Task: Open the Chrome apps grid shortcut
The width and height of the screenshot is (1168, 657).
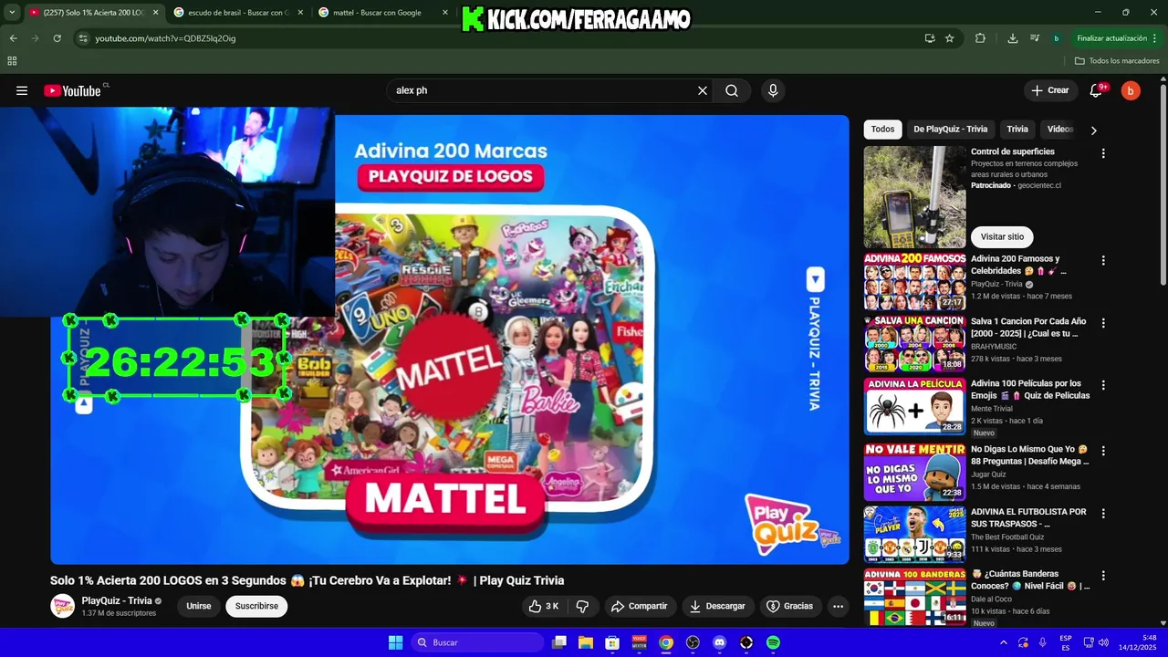Action: click(12, 61)
